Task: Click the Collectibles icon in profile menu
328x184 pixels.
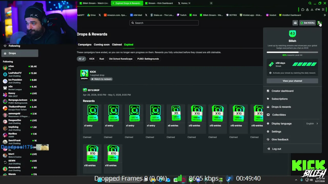Action: tap(268, 115)
